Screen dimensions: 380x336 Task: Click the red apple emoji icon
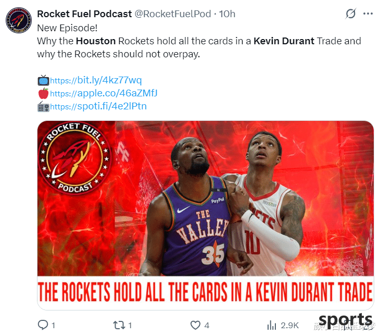43,93
